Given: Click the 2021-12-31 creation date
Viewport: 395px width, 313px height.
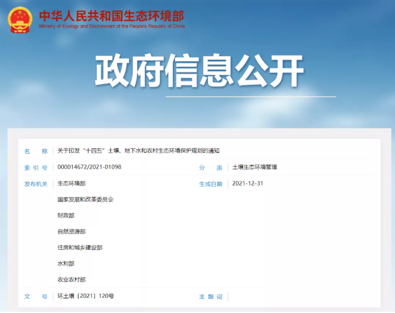Looking at the screenshot, I should 248,184.
